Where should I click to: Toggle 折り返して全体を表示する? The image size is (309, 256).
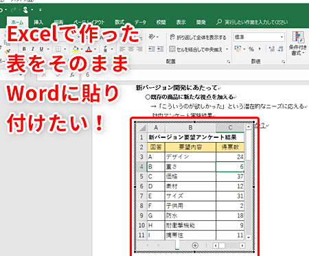[x=198, y=37]
